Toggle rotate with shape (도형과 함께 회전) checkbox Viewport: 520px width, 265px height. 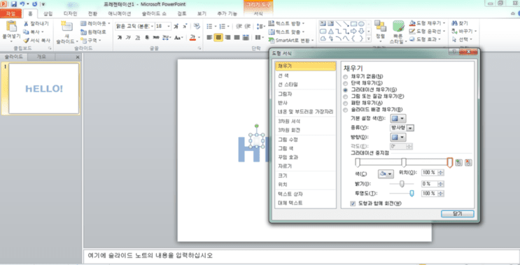(x=353, y=203)
